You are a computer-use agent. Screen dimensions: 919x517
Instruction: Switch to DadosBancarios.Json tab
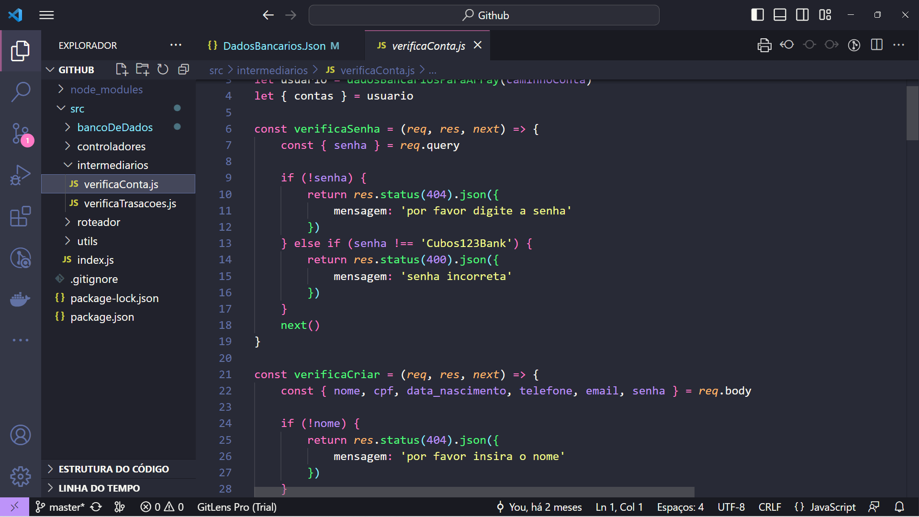coord(274,46)
